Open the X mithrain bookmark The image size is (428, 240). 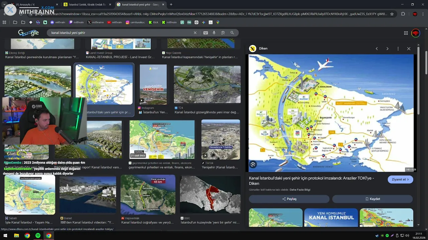[x=96, y=22]
